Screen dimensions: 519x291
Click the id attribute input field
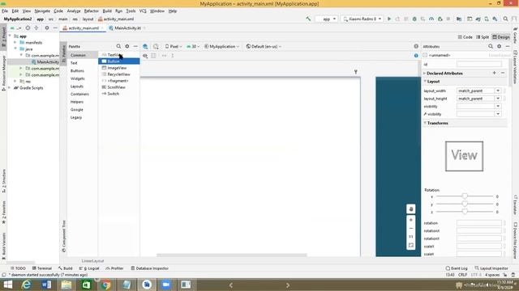[x=479, y=65]
